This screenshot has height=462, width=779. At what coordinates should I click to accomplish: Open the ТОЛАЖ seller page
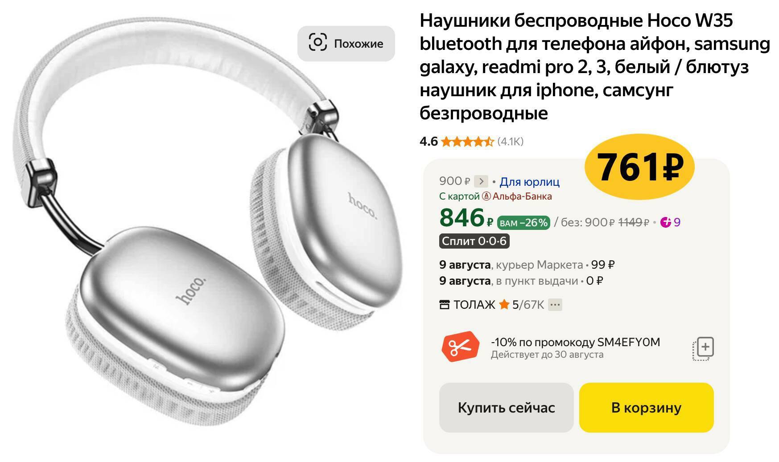[x=474, y=305]
